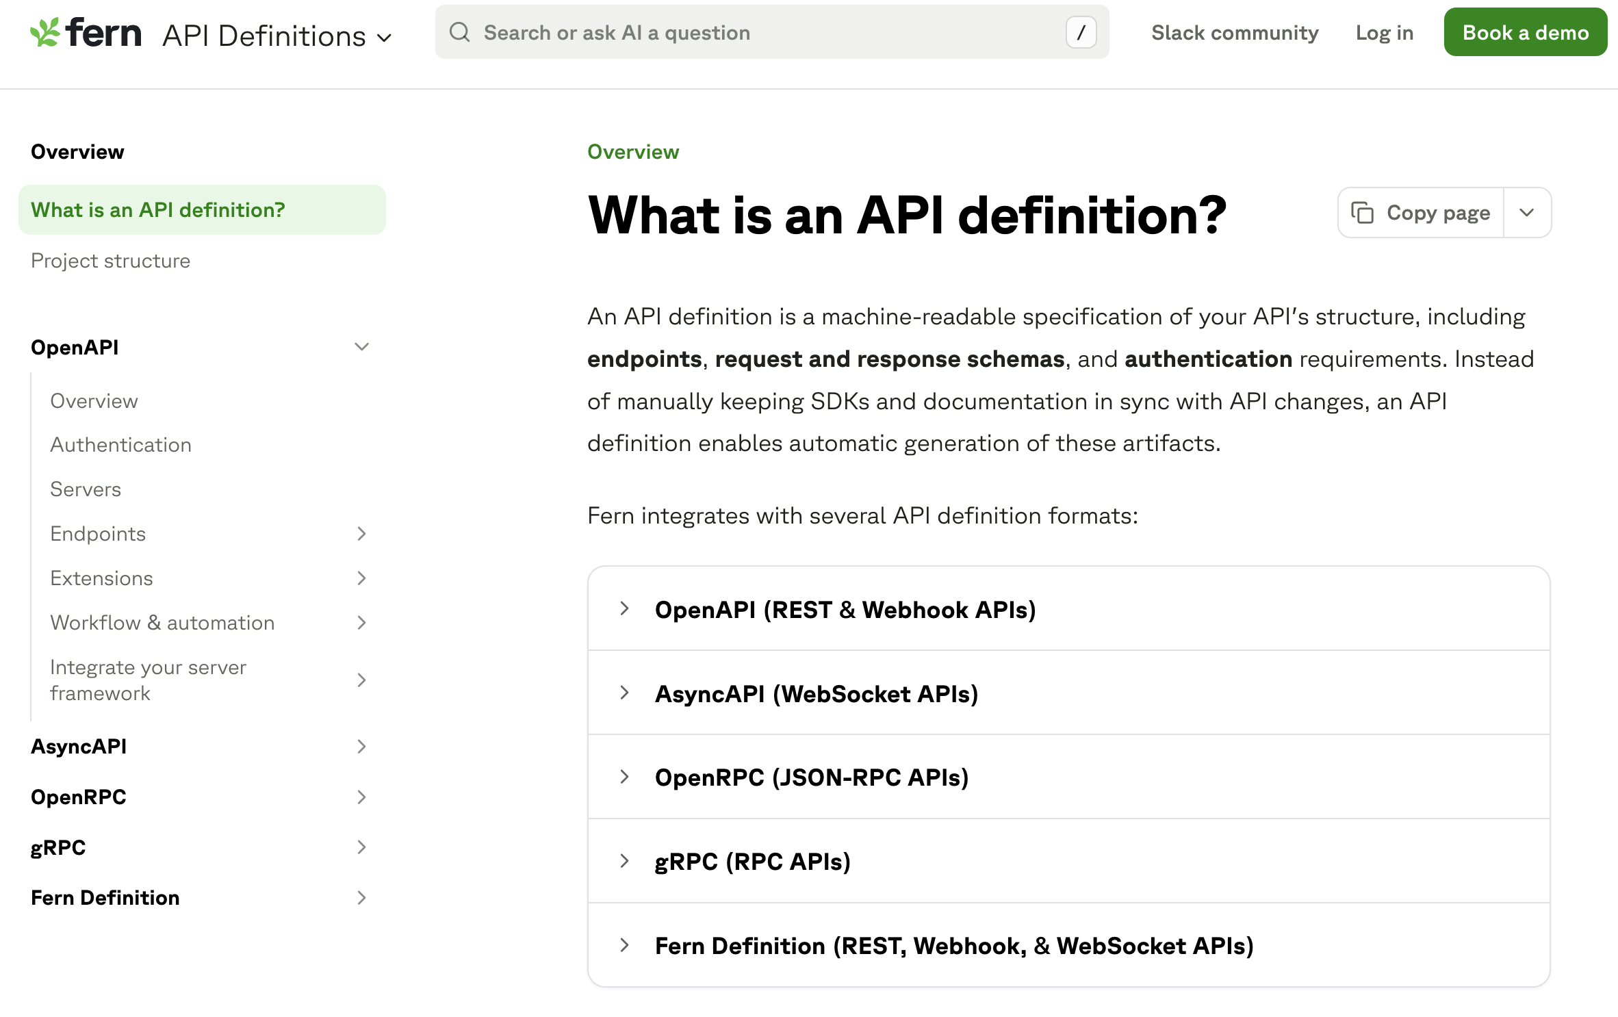Open the Endpoints sidebar item

click(x=98, y=534)
